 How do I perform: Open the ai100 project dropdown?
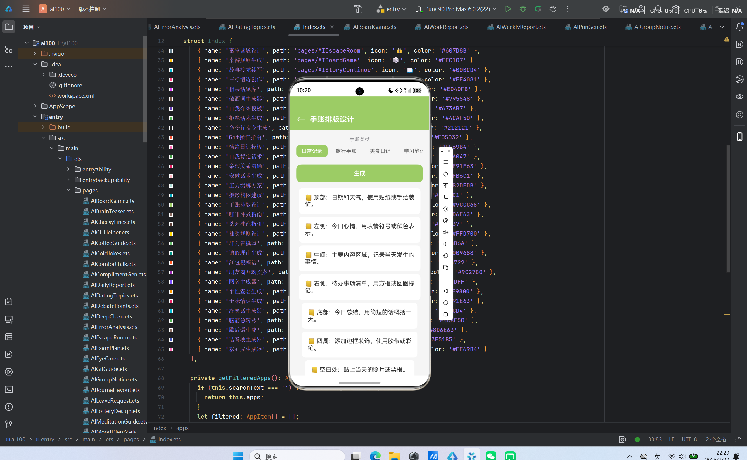[54, 9]
